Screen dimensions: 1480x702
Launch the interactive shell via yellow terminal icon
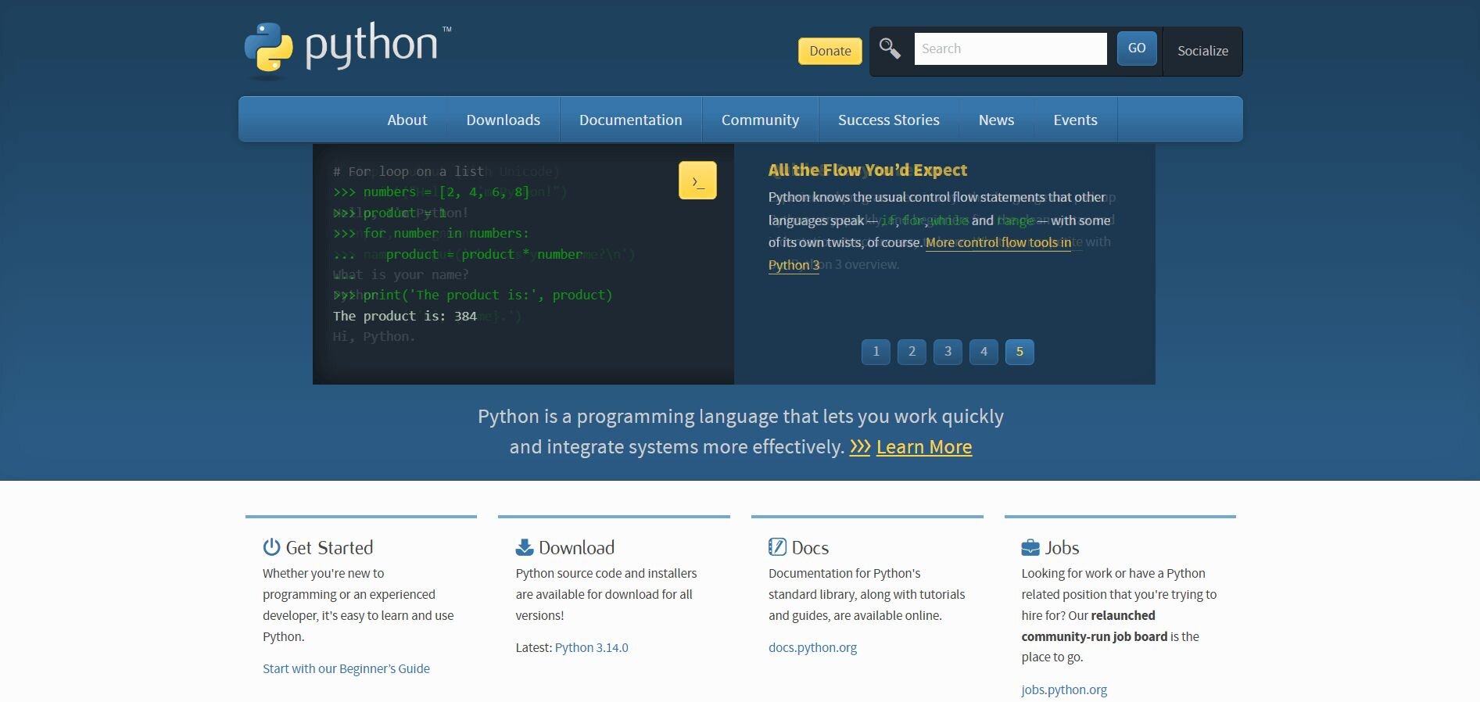(697, 181)
